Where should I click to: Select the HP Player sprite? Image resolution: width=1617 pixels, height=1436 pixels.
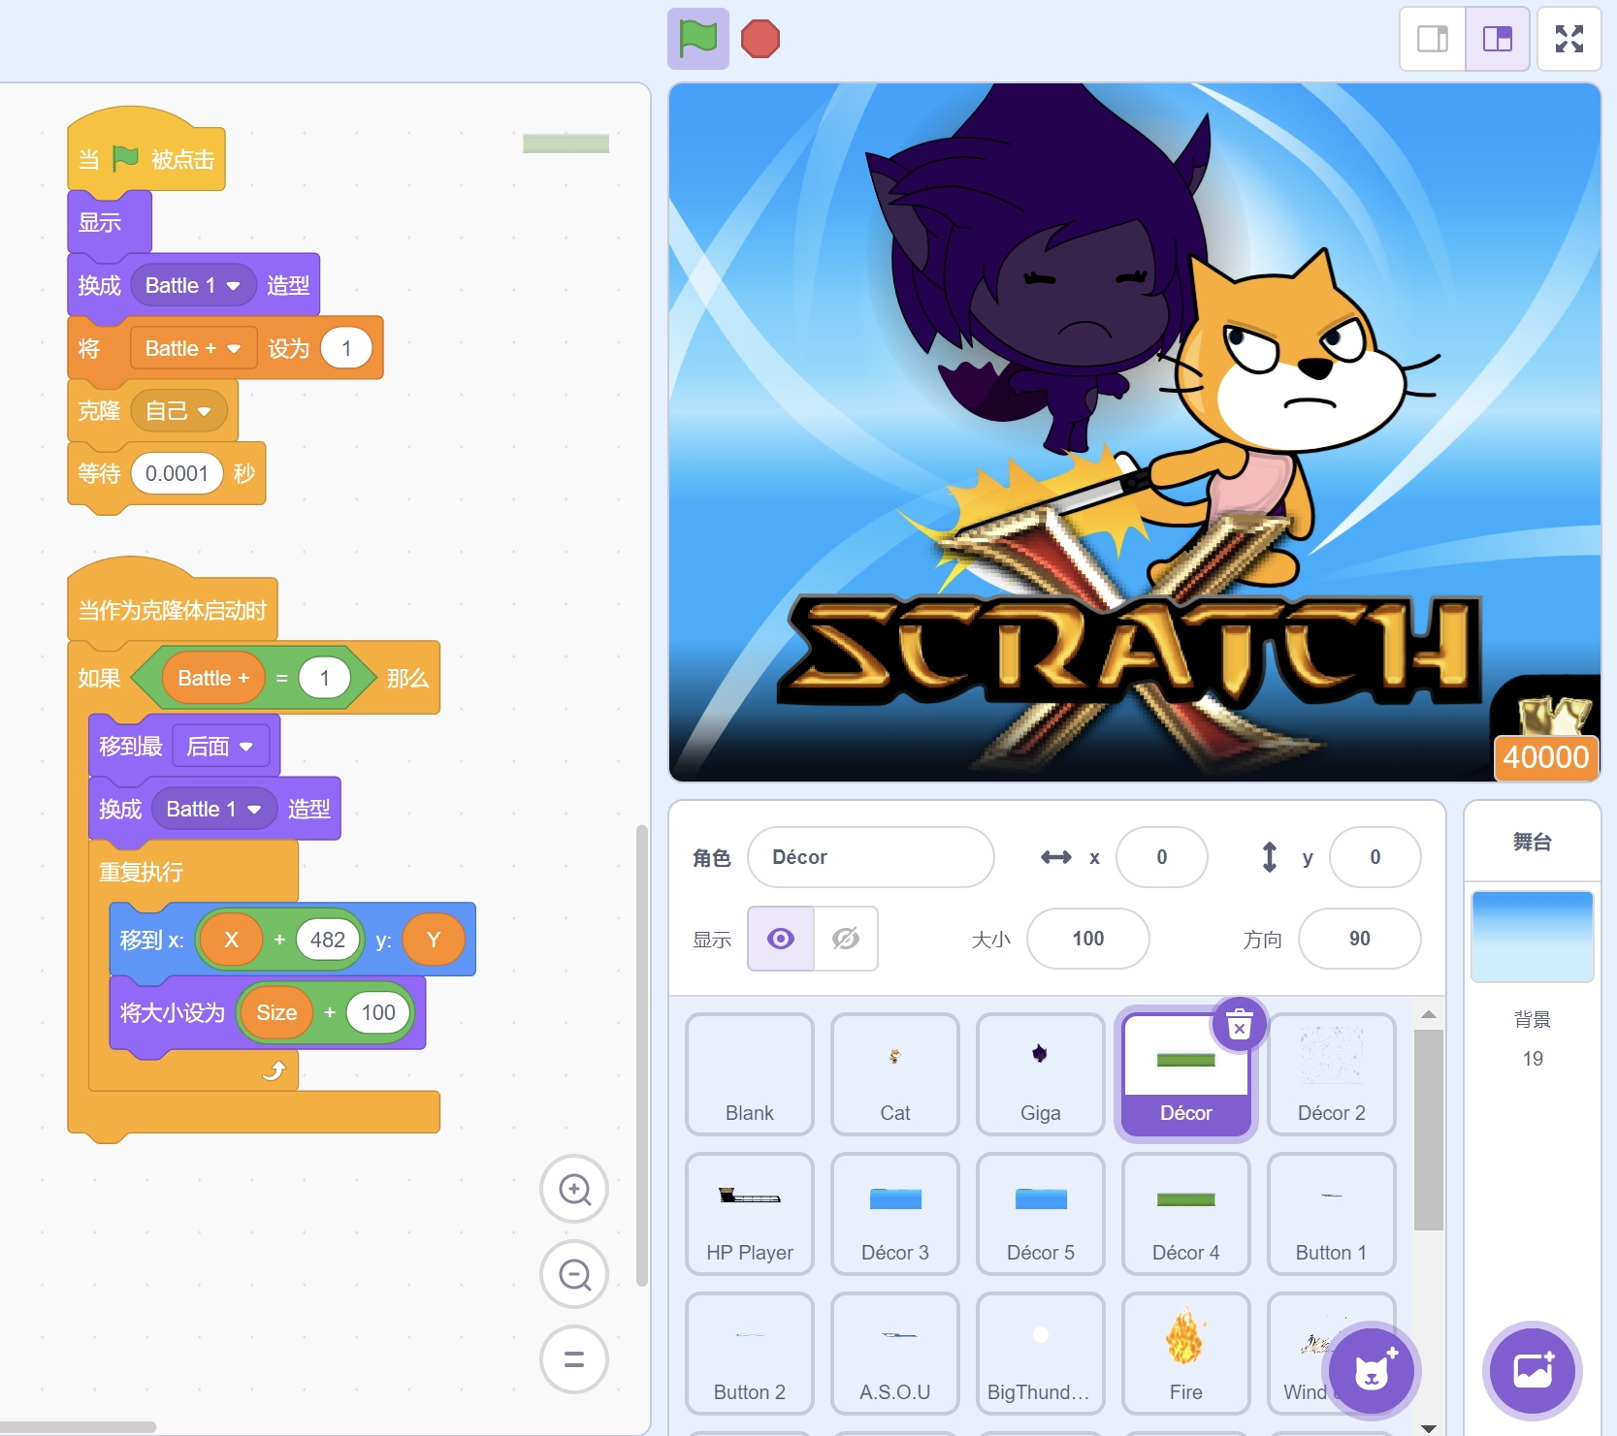749,1214
